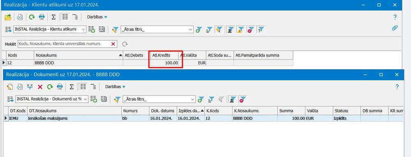Refresh the Dokumenti list
The width and height of the screenshot is (411, 157).
point(50,87)
